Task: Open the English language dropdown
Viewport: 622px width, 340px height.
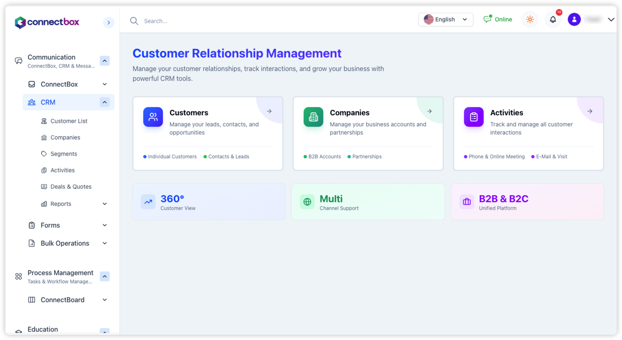Action: [446, 19]
